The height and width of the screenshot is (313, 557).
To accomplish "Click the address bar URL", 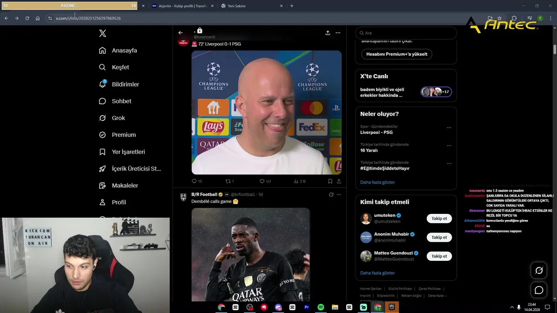I will pos(88,18).
